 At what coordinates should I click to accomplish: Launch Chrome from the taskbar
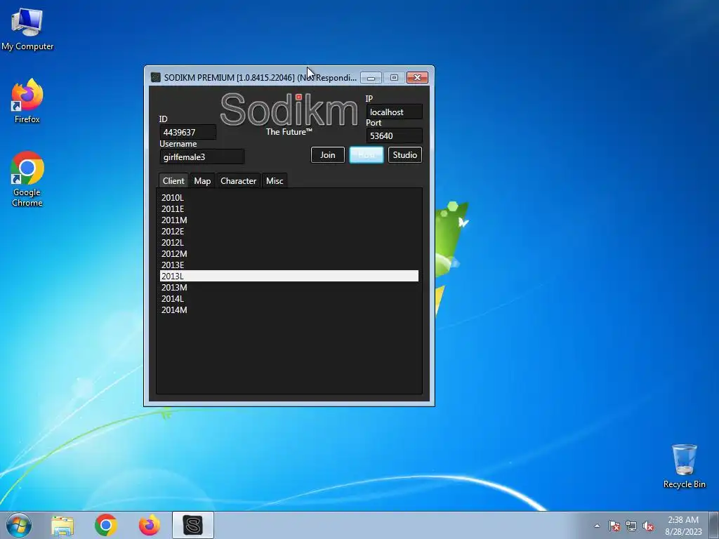(x=106, y=525)
